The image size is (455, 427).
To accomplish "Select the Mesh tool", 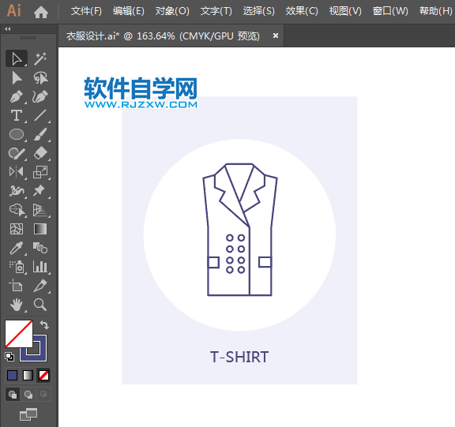I will [17, 229].
